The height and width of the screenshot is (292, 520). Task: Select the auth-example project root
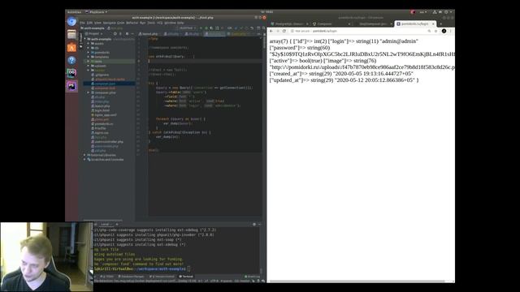[101, 39]
